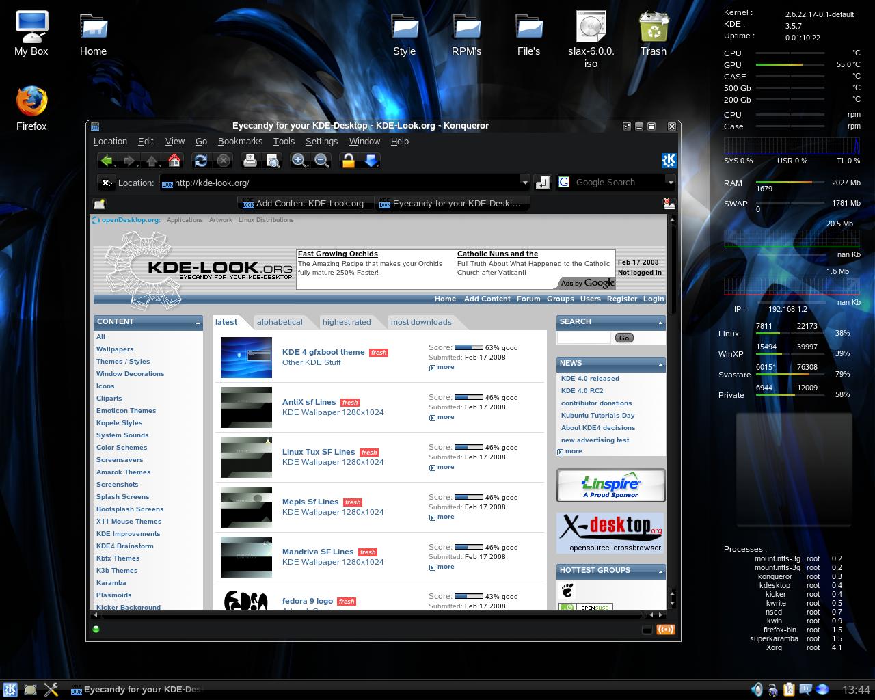Zoom in on the page
This screenshot has width=875, height=700.
coord(299,161)
